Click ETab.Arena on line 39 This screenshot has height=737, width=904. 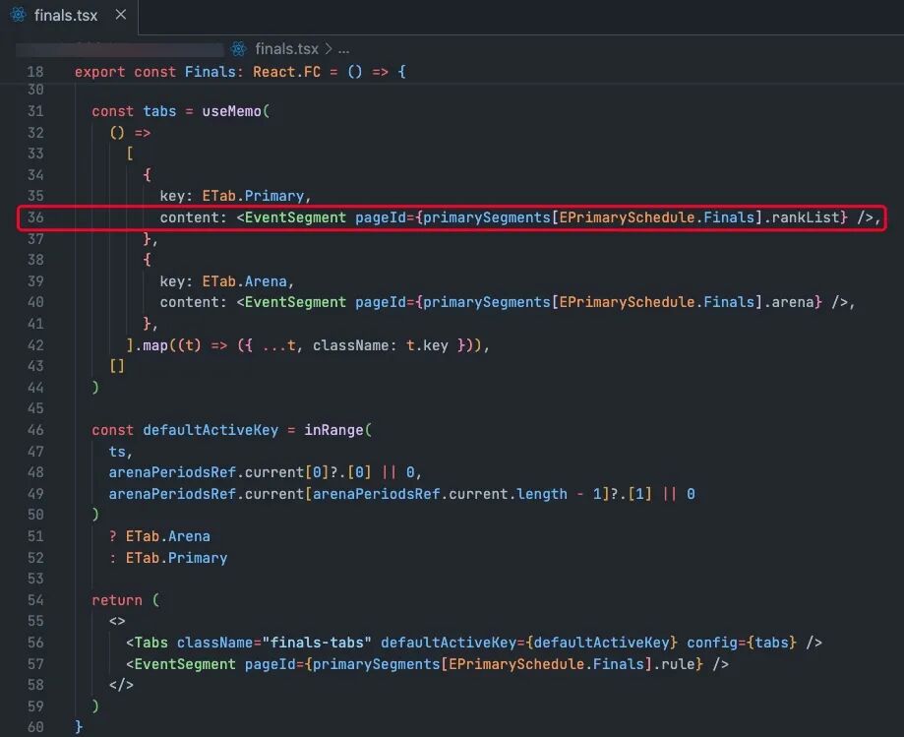[x=245, y=281]
